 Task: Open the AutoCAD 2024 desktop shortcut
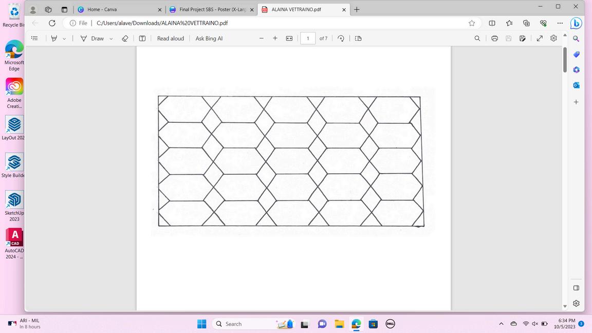tap(14, 244)
